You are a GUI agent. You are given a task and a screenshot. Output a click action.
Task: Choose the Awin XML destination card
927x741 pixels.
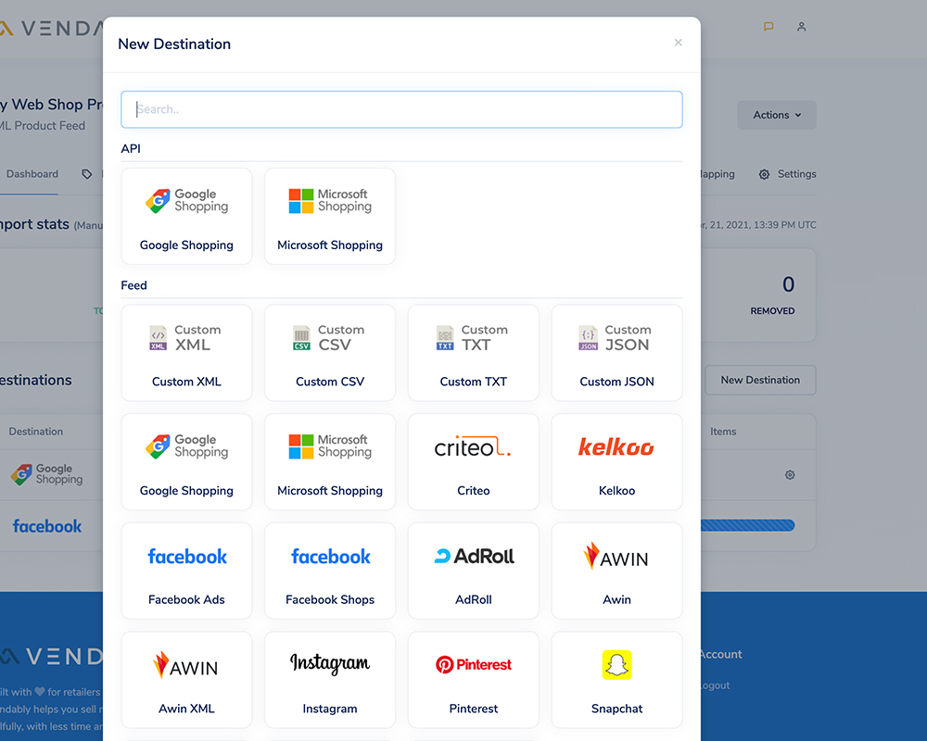[186, 680]
